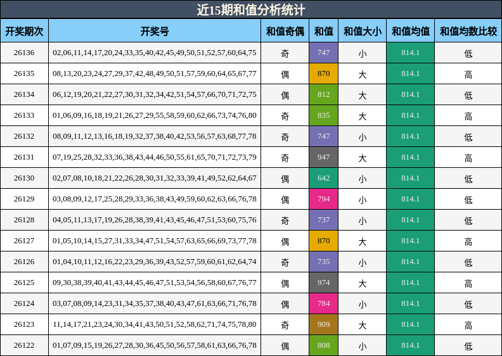Click the 和值大小 column header
This screenshot has width=502, height=356.
coord(363,31)
